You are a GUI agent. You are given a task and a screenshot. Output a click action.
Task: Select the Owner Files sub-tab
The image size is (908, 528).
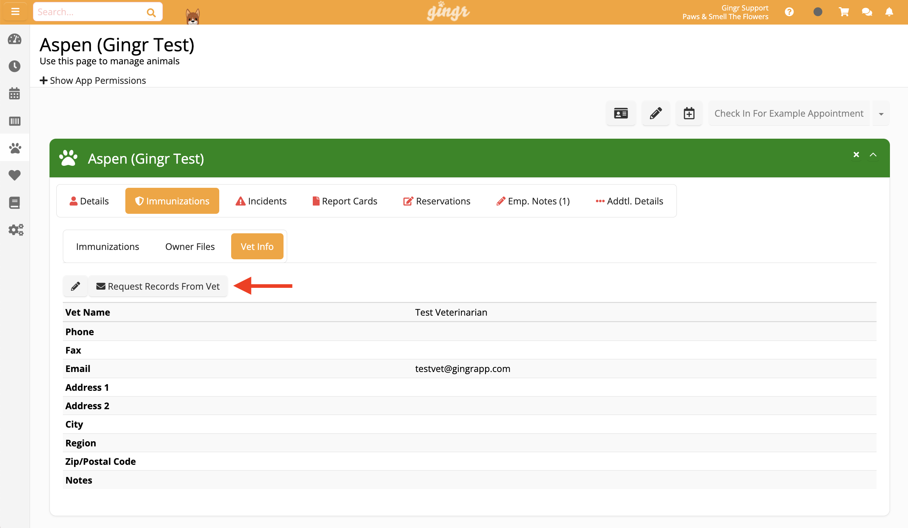190,246
